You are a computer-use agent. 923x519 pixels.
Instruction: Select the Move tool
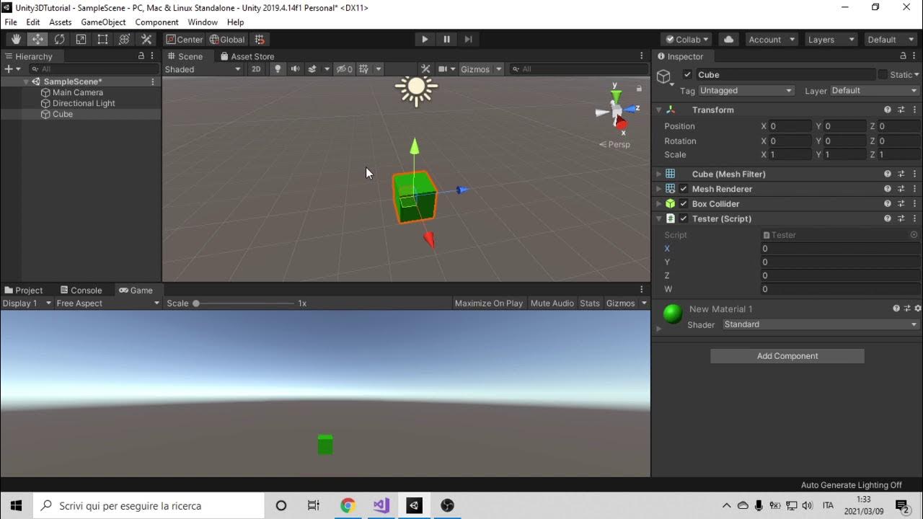tap(37, 40)
